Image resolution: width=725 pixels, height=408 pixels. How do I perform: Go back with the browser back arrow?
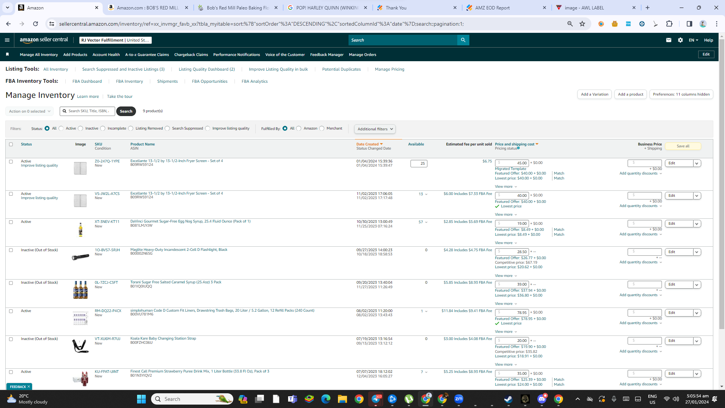pos(8,24)
